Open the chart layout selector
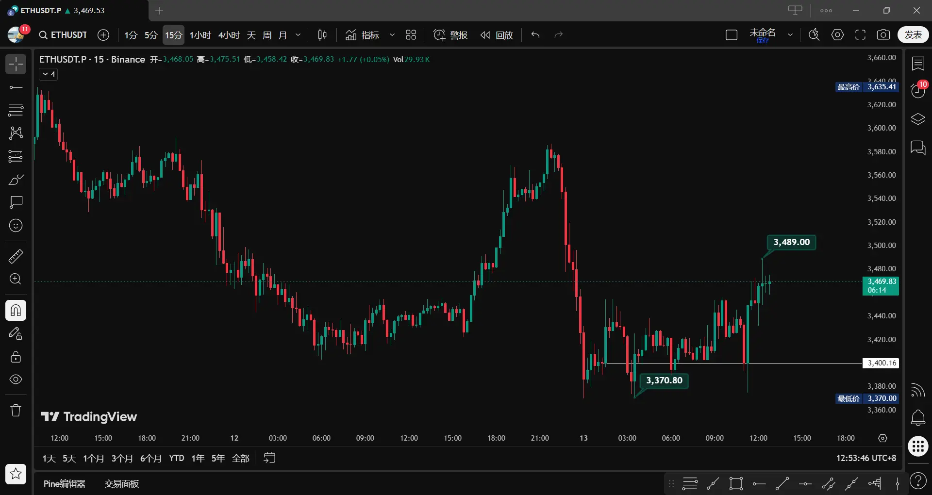932x495 pixels. click(x=732, y=35)
